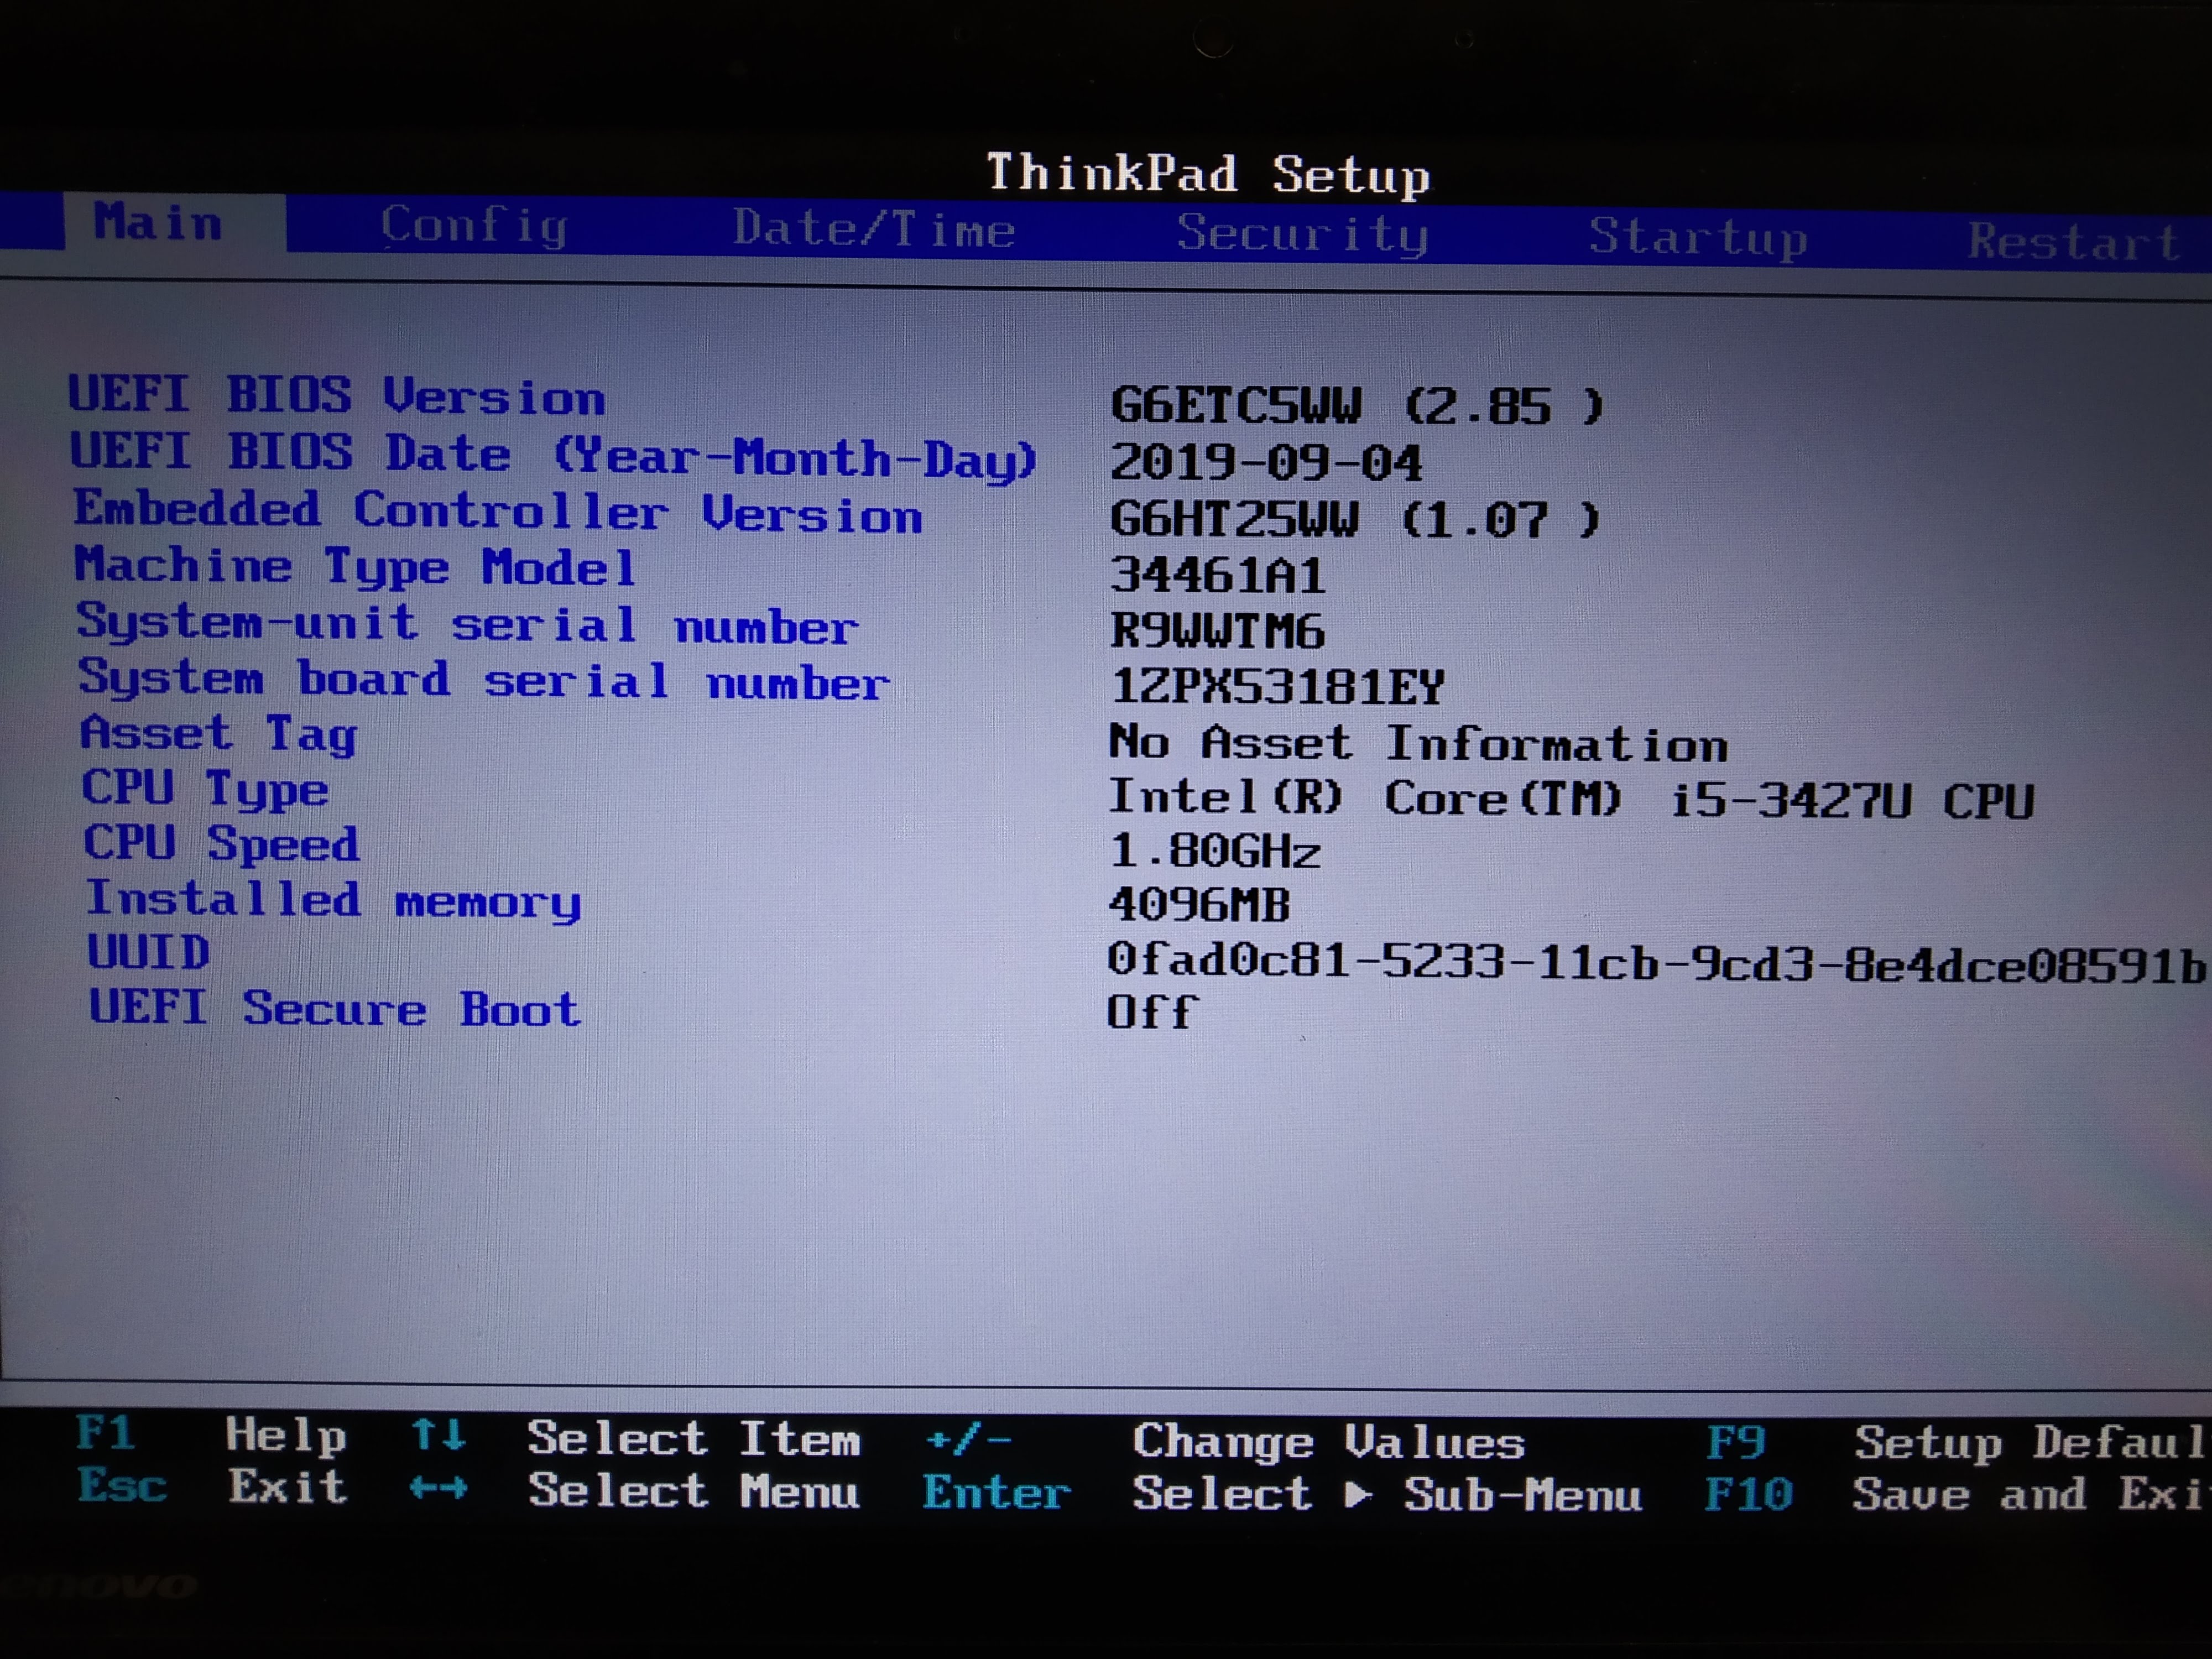Select the Asset Tag label
The height and width of the screenshot is (1659, 2212).
pos(218,735)
